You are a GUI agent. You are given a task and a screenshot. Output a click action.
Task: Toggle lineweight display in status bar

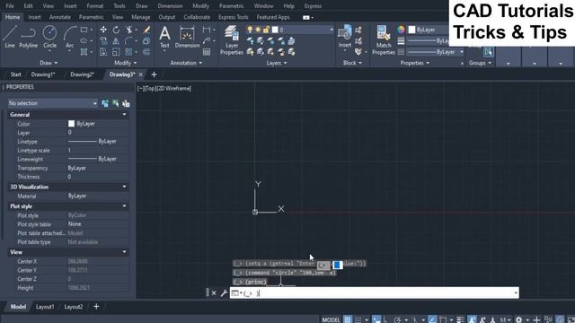click(460, 319)
